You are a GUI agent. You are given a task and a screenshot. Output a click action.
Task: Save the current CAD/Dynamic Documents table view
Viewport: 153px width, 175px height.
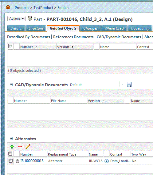[x=129, y=84]
